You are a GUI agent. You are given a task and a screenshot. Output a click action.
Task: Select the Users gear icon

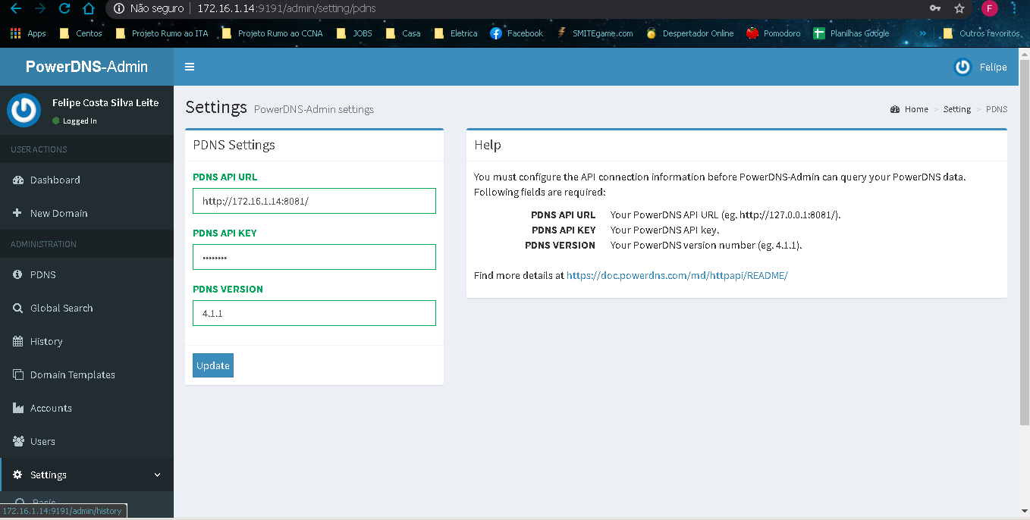(x=17, y=441)
